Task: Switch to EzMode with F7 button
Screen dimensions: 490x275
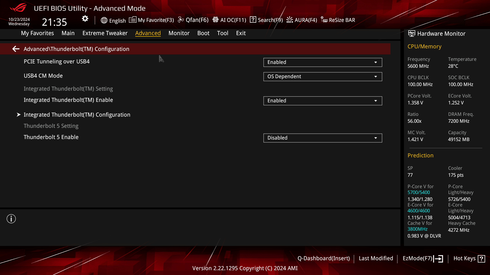Action: click(x=422, y=258)
